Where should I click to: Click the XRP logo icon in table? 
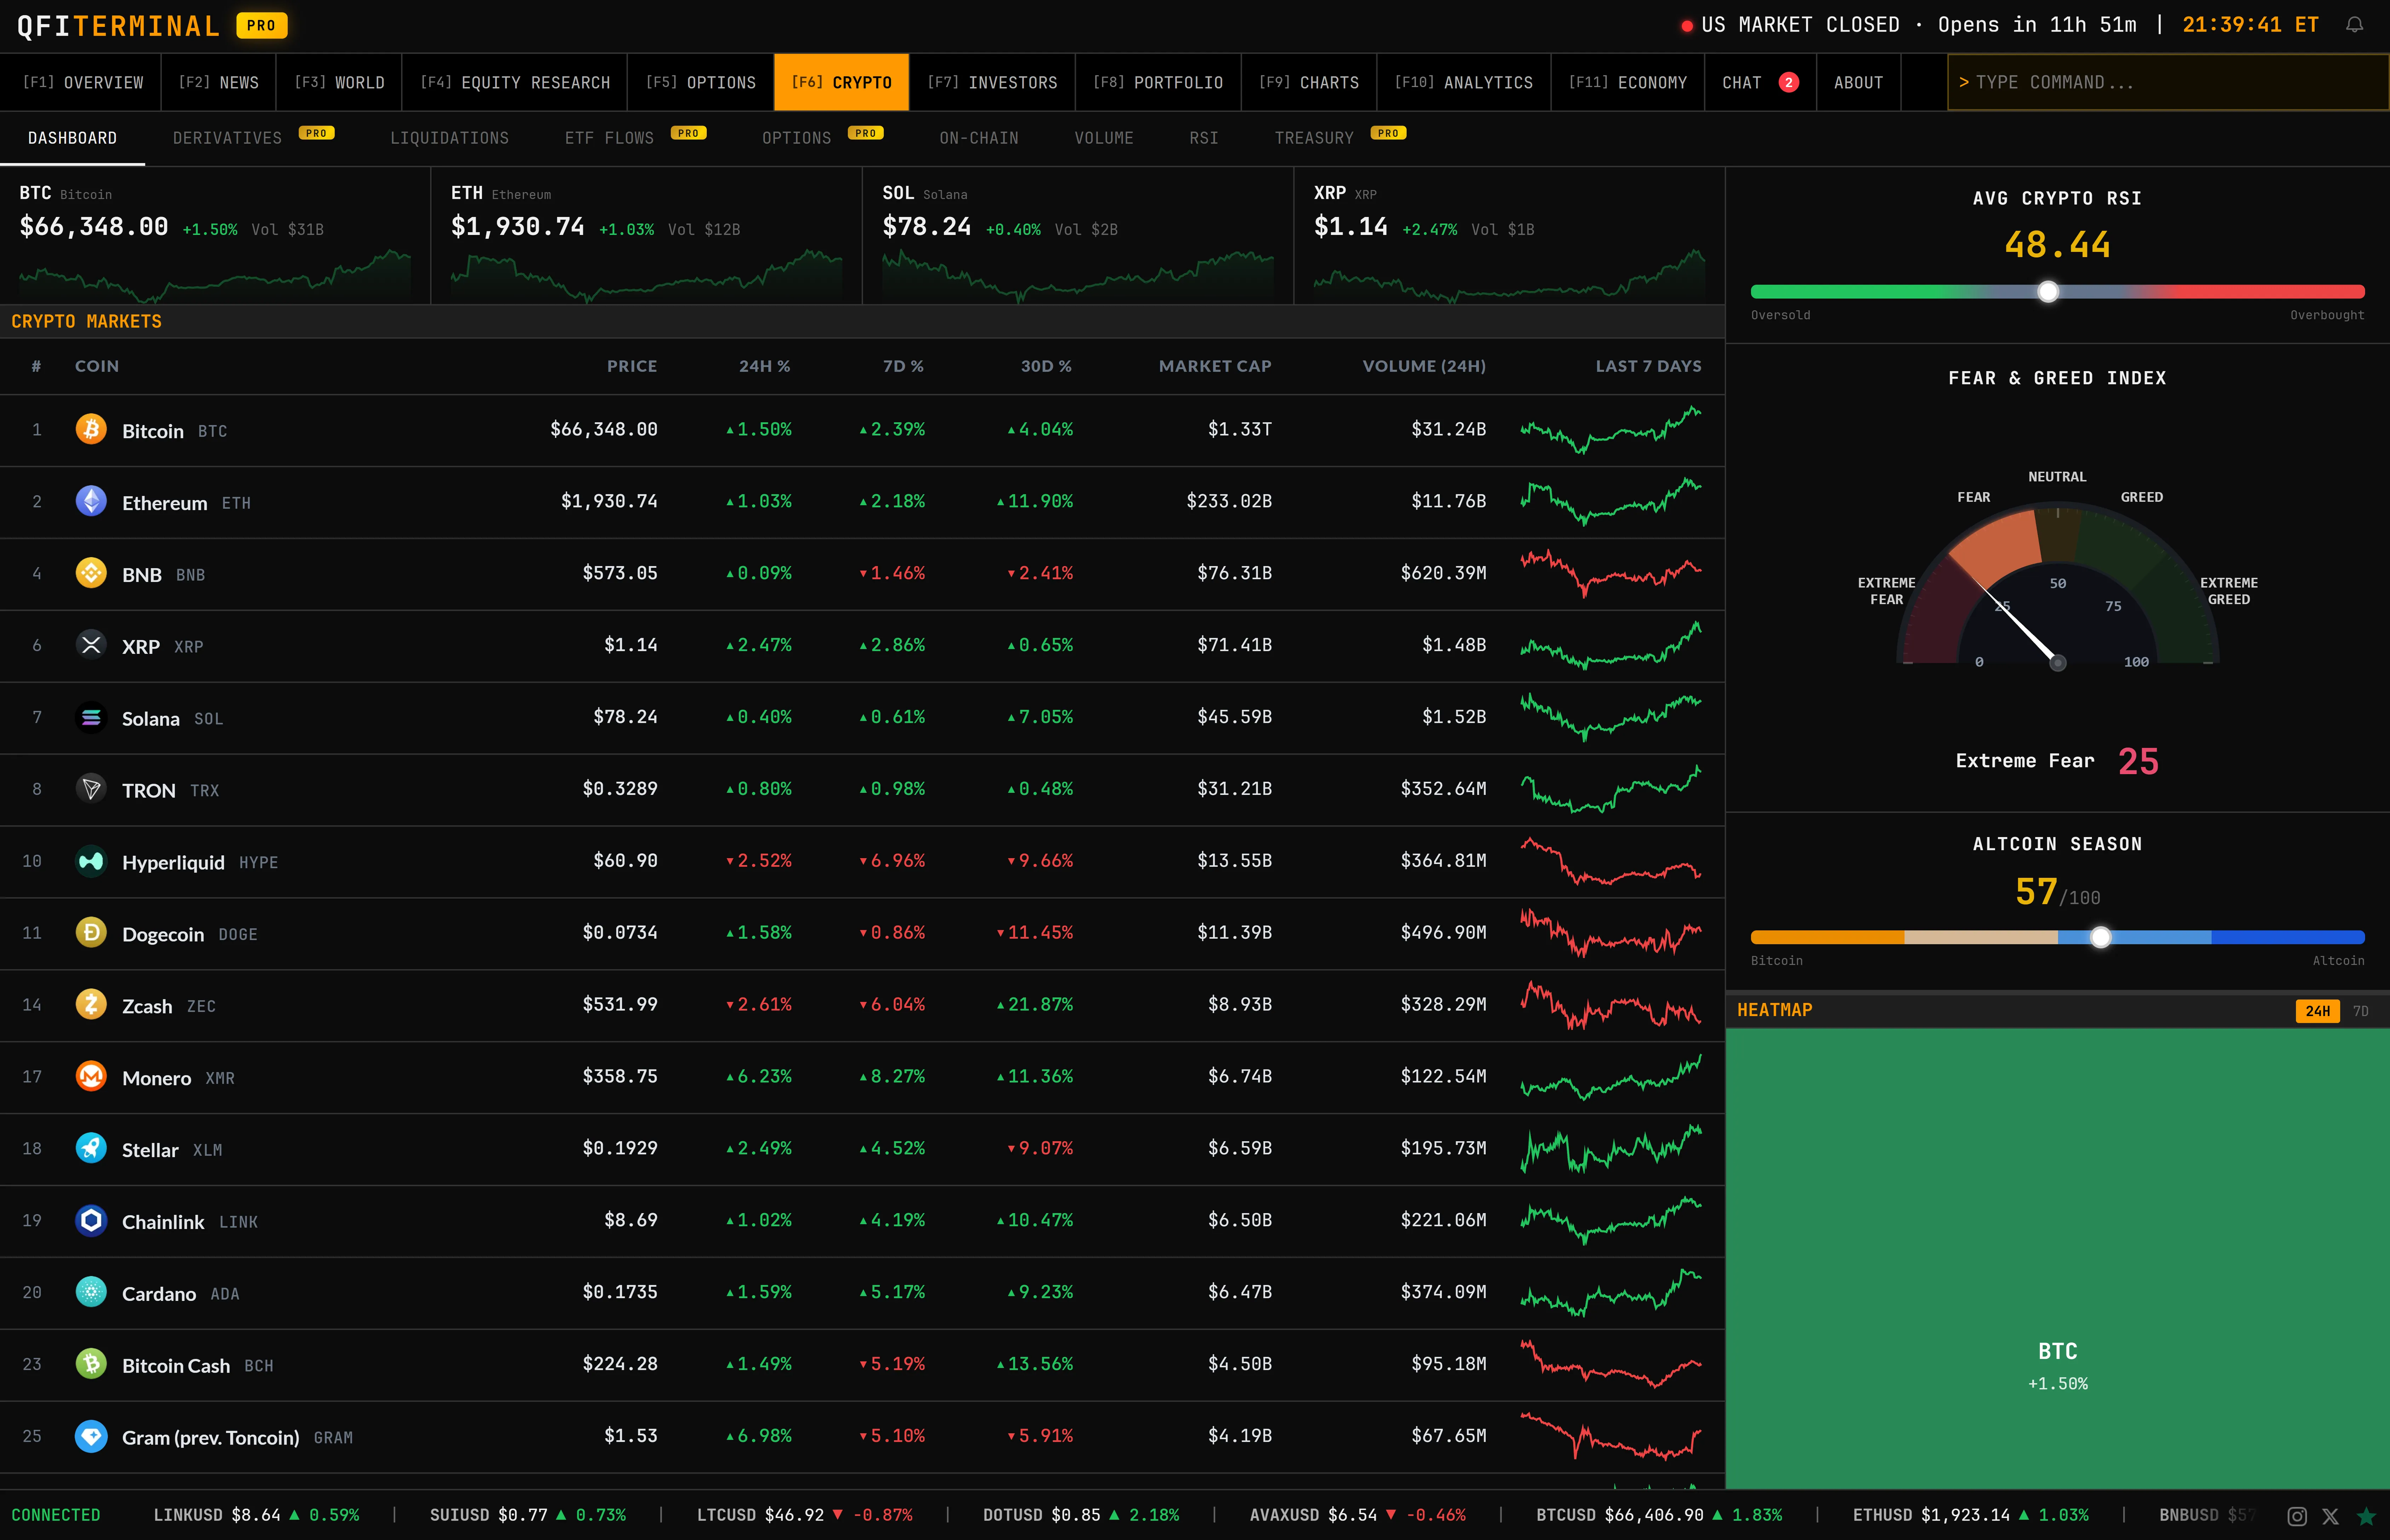click(91, 645)
